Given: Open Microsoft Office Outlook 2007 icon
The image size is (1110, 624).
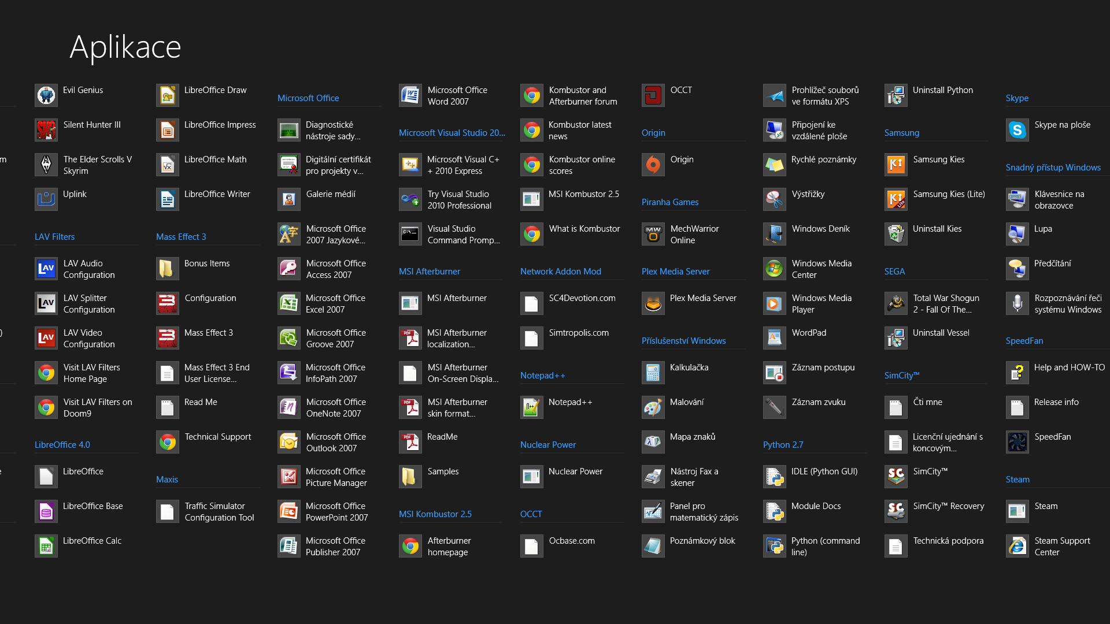Looking at the screenshot, I should [x=289, y=442].
